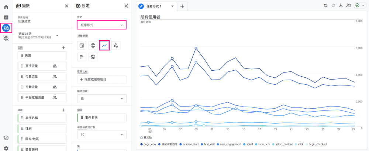Open the Advertising icon in sidebar
This screenshot has width=369, height=151.
point(6,39)
